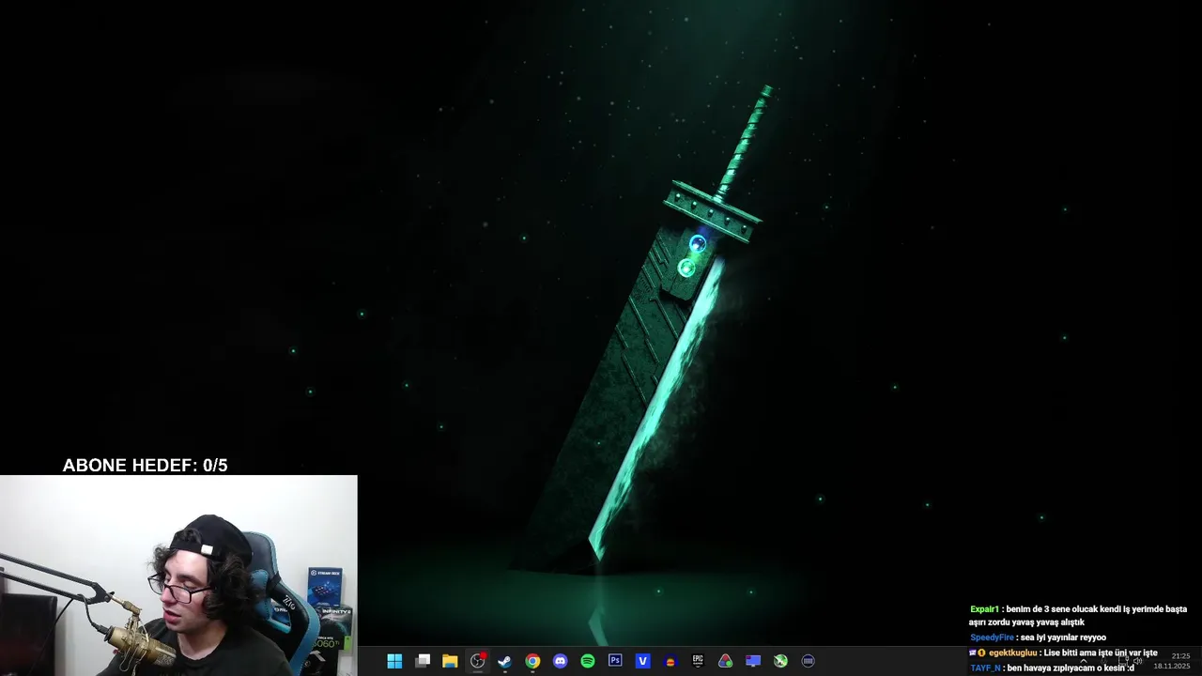
Task: Click the webcam overlay feed
Action: (178, 576)
